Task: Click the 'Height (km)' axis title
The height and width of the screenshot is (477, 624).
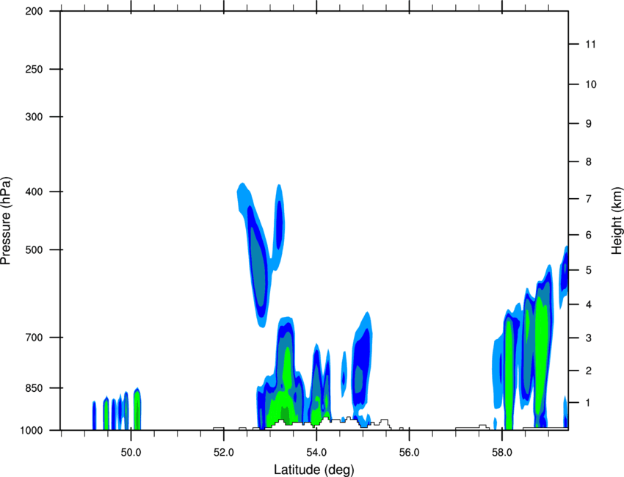Action: click(617, 220)
